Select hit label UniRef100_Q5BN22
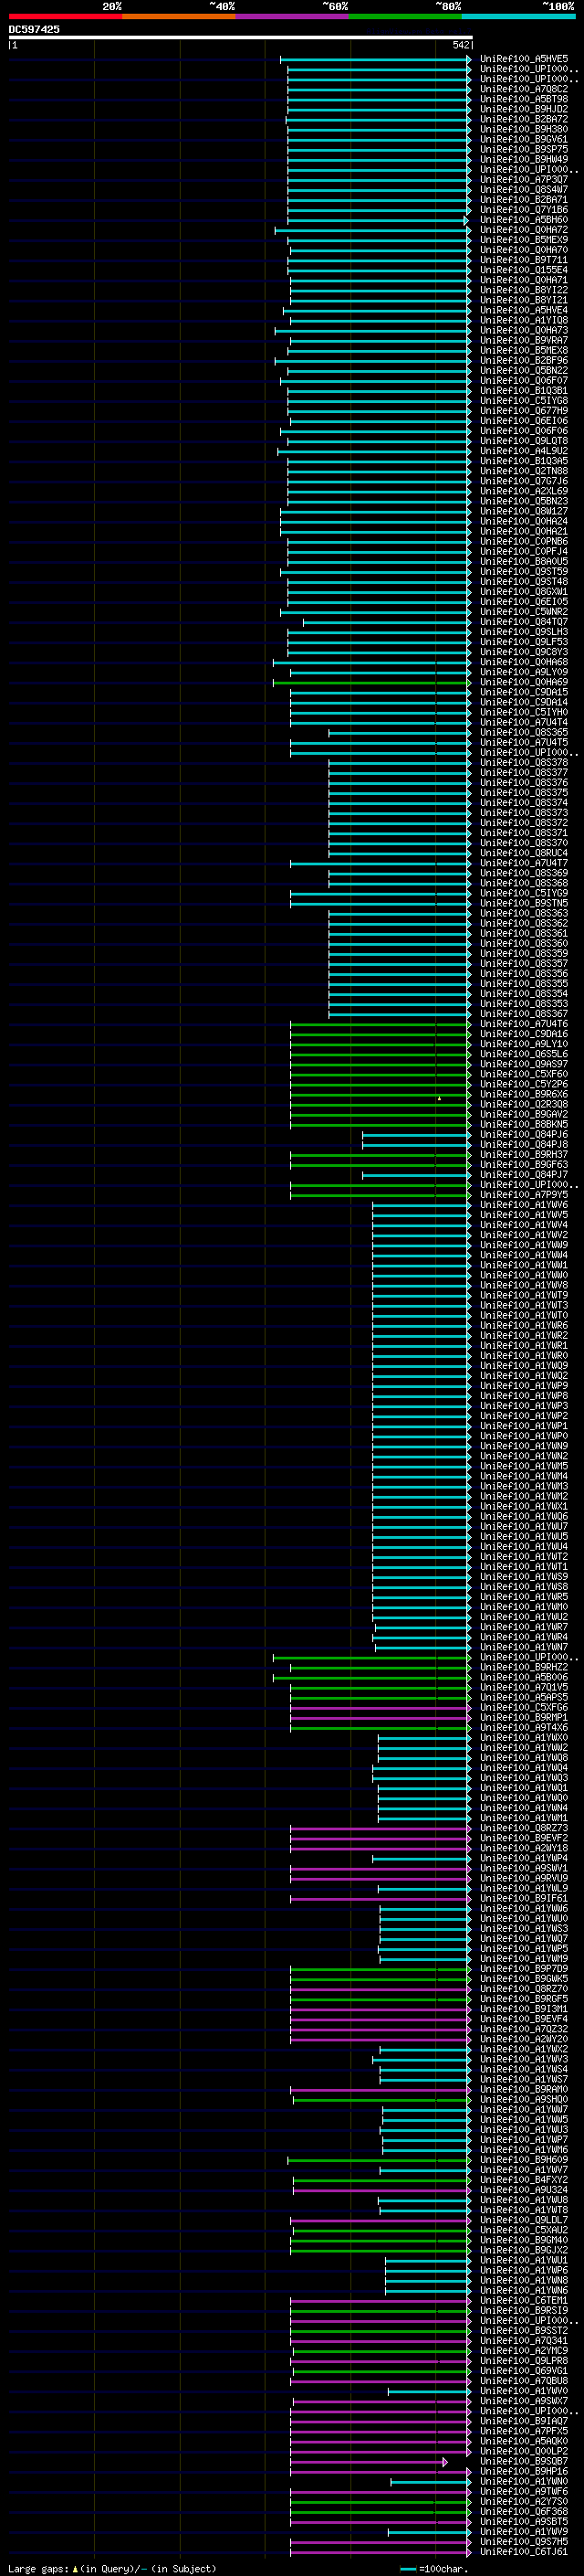The height and width of the screenshot is (2576, 584). 524,370
